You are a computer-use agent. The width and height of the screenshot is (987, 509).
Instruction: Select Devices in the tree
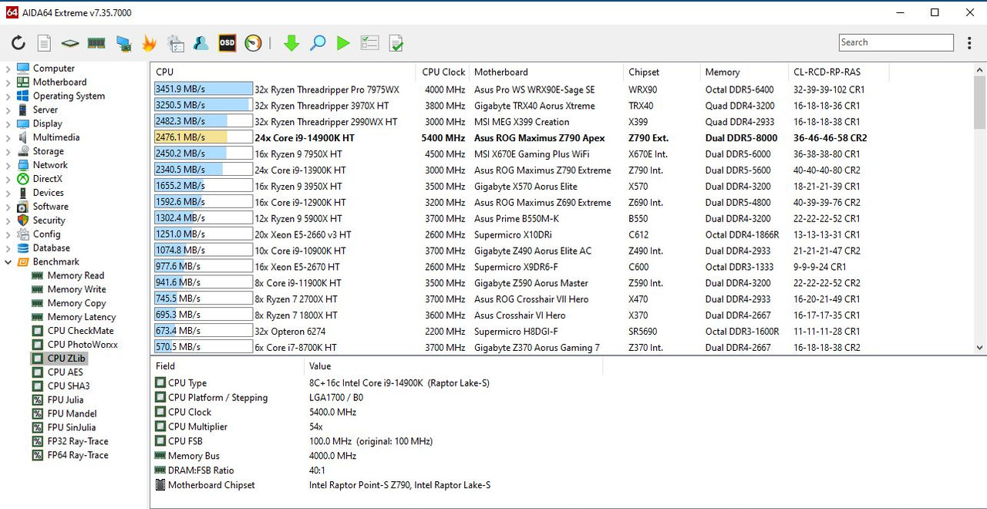point(48,193)
